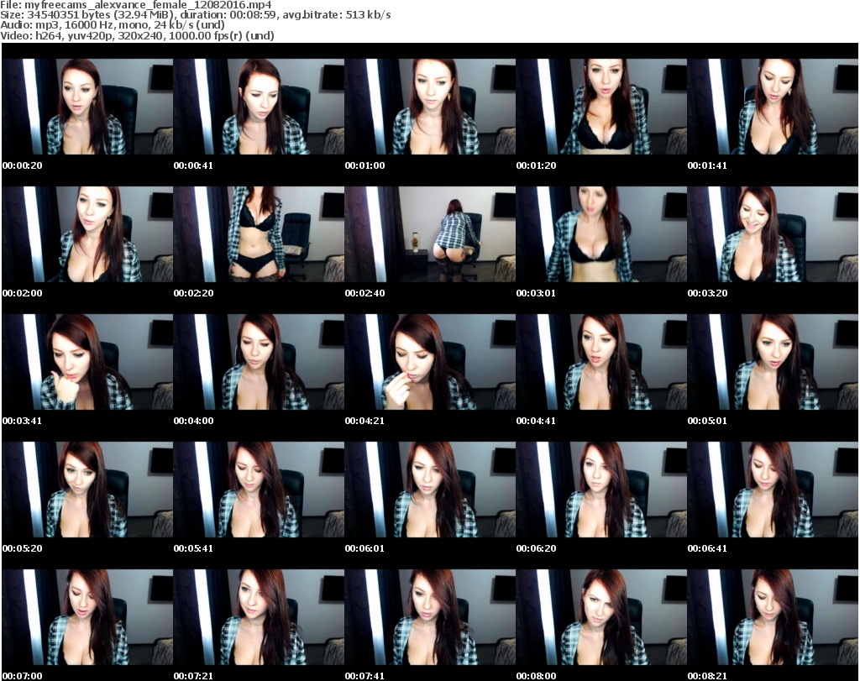Click the 00:00:20 timestamp label
The image size is (860, 681).
pyautogui.click(x=23, y=165)
